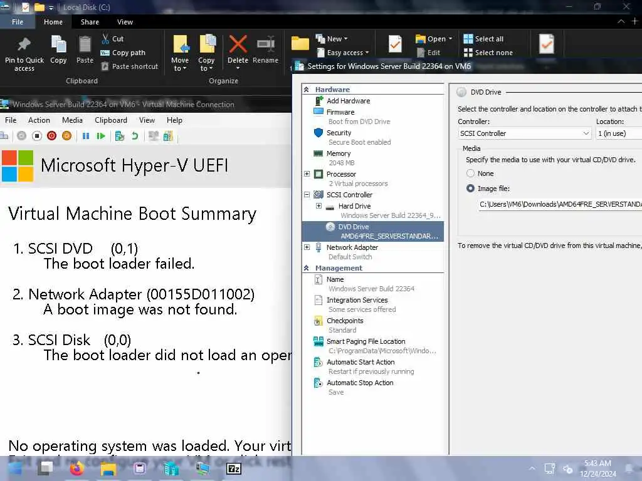
Task: Click the Copy icon in the Clipboard group
Action: click(x=58, y=50)
